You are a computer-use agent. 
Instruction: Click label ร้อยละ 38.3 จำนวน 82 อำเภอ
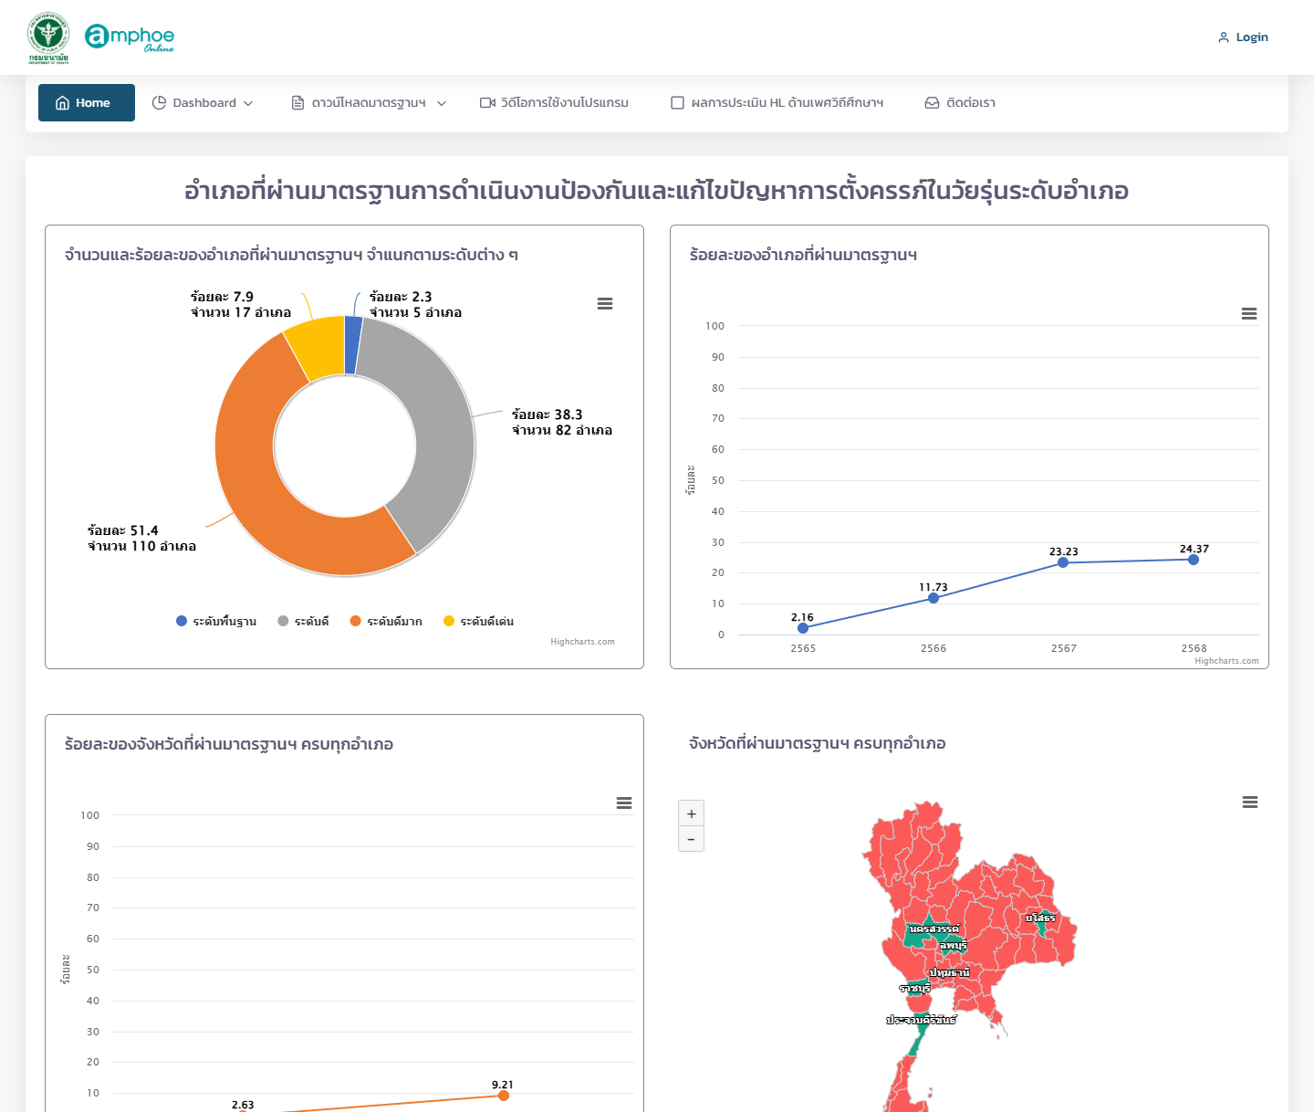pyautogui.click(x=561, y=423)
